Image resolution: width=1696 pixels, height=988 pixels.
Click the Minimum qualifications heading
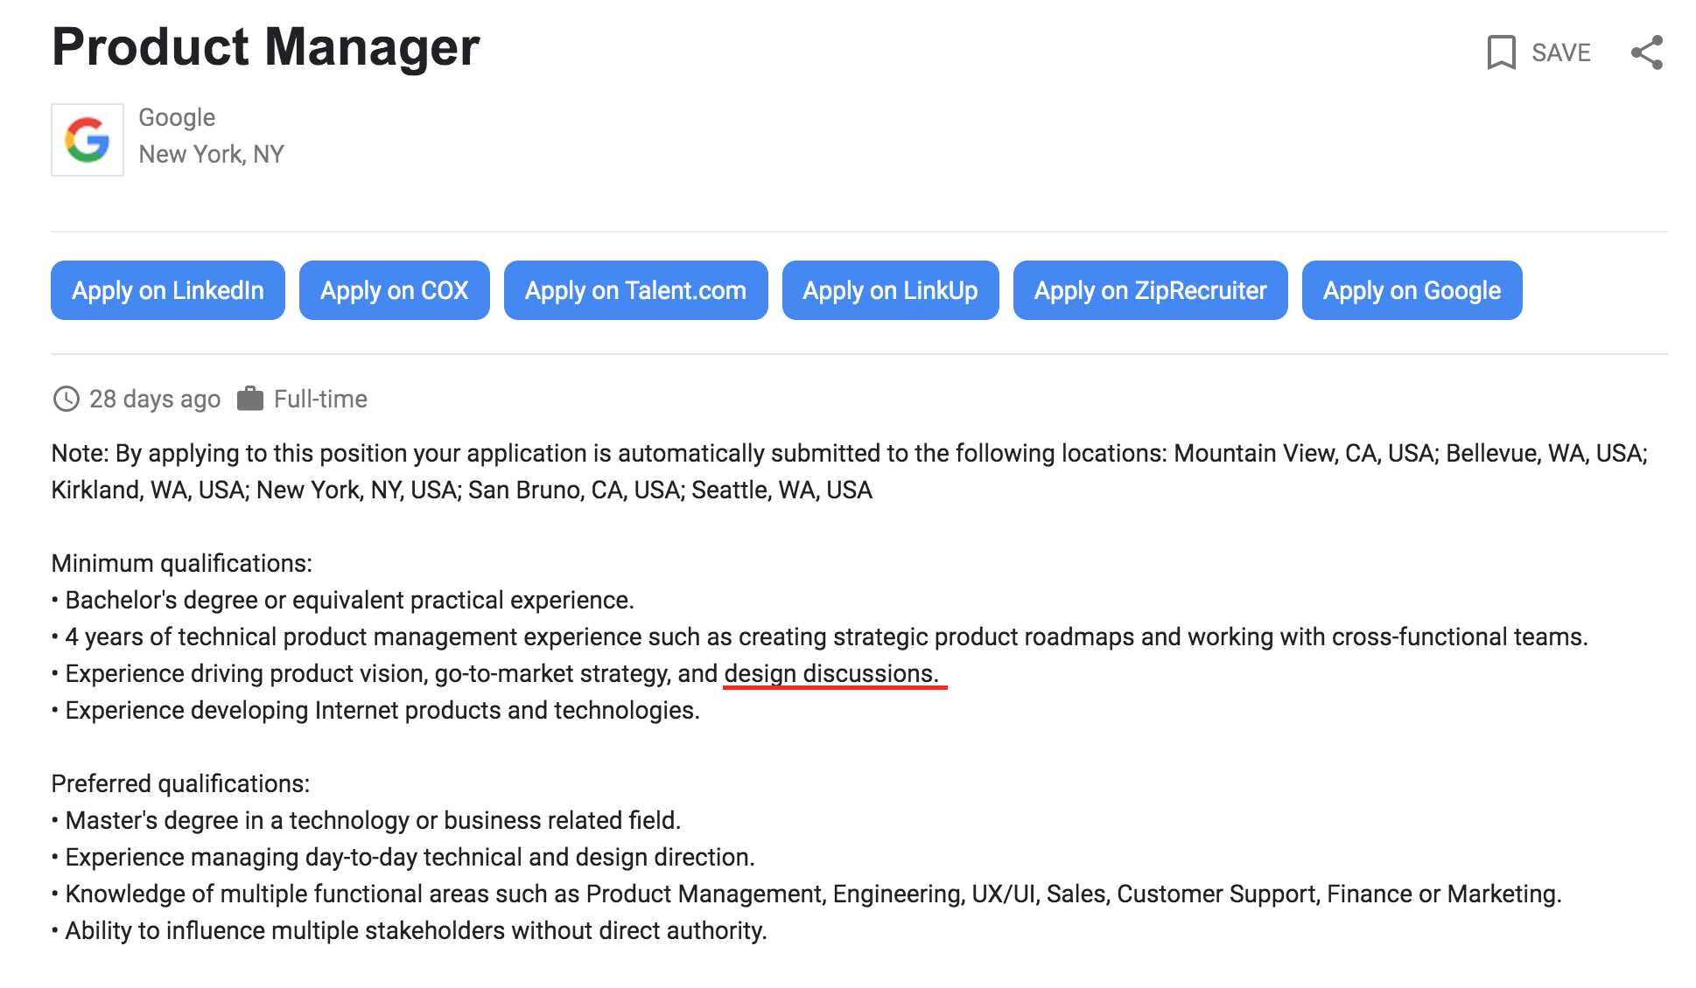click(x=182, y=563)
